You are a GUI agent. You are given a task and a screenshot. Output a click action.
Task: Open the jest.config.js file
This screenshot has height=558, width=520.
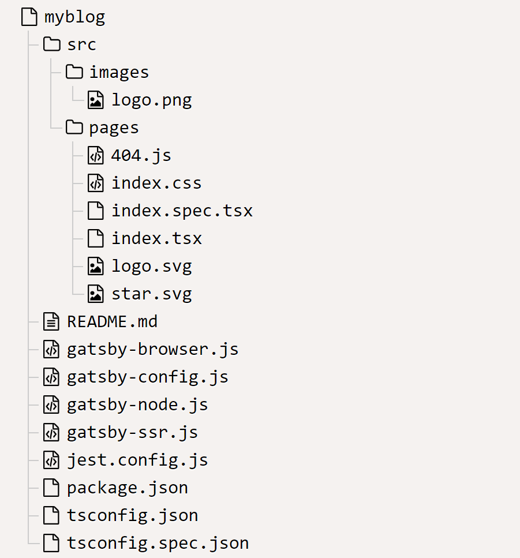click(x=137, y=460)
